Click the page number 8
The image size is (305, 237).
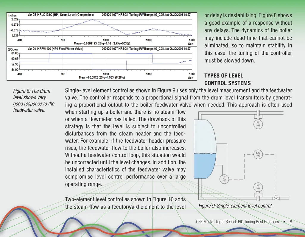click(291, 222)
